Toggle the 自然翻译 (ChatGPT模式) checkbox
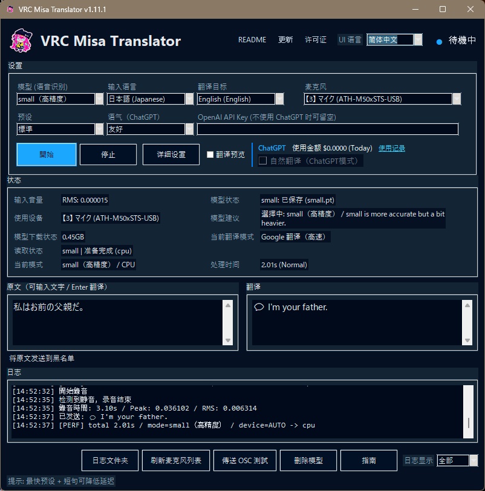 coord(262,161)
